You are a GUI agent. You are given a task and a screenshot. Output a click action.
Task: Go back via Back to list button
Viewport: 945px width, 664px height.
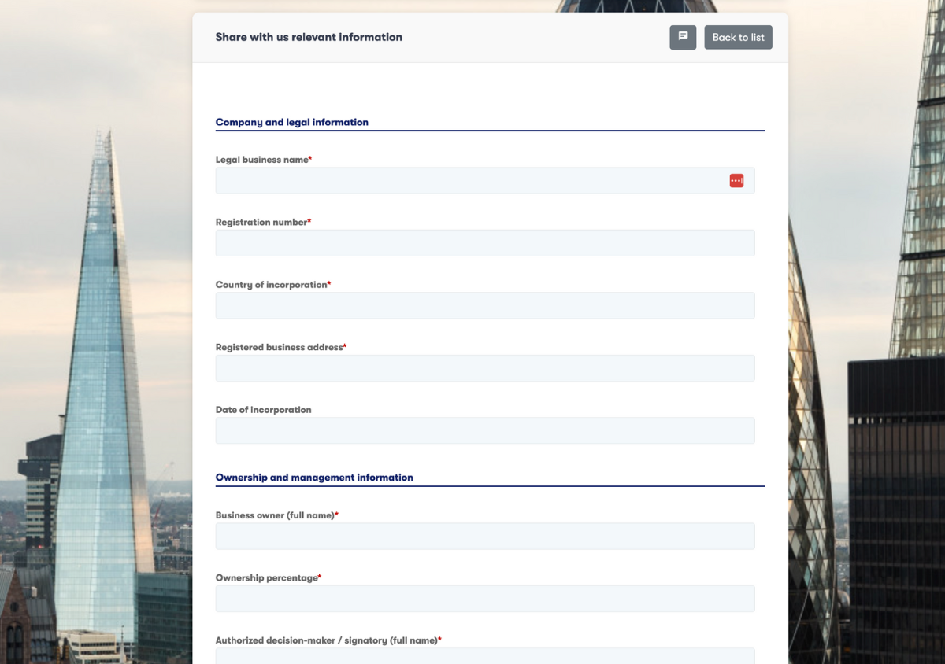click(x=738, y=37)
